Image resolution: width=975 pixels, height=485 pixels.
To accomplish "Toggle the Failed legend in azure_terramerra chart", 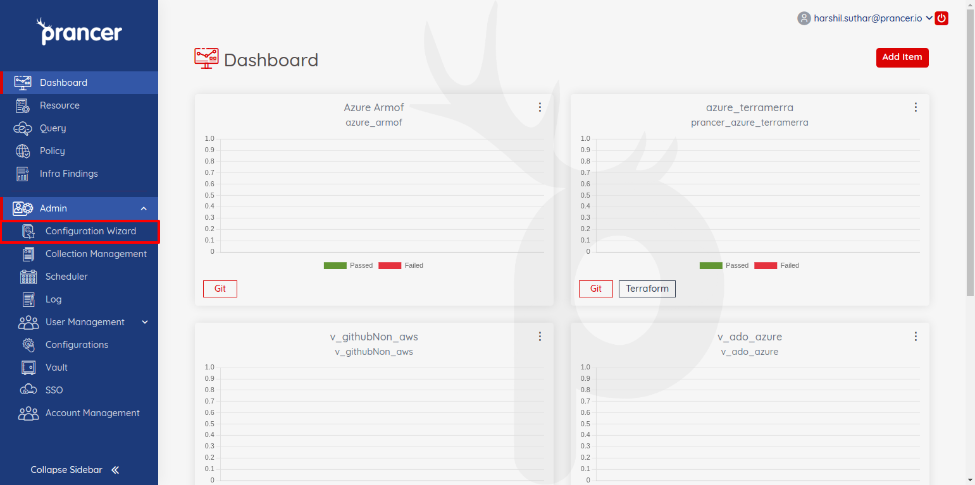I will pos(777,266).
